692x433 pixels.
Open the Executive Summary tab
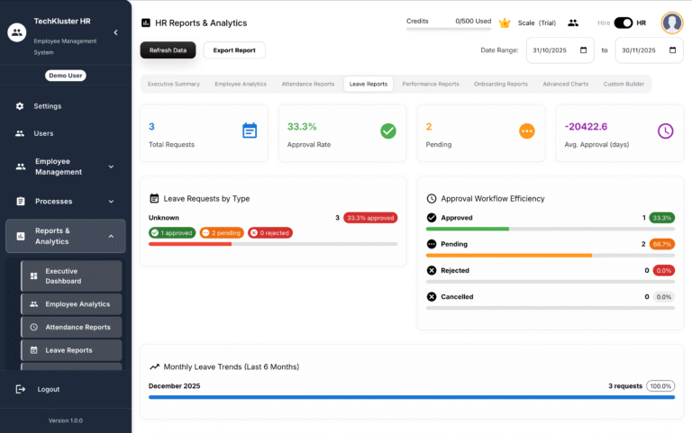pyautogui.click(x=174, y=84)
